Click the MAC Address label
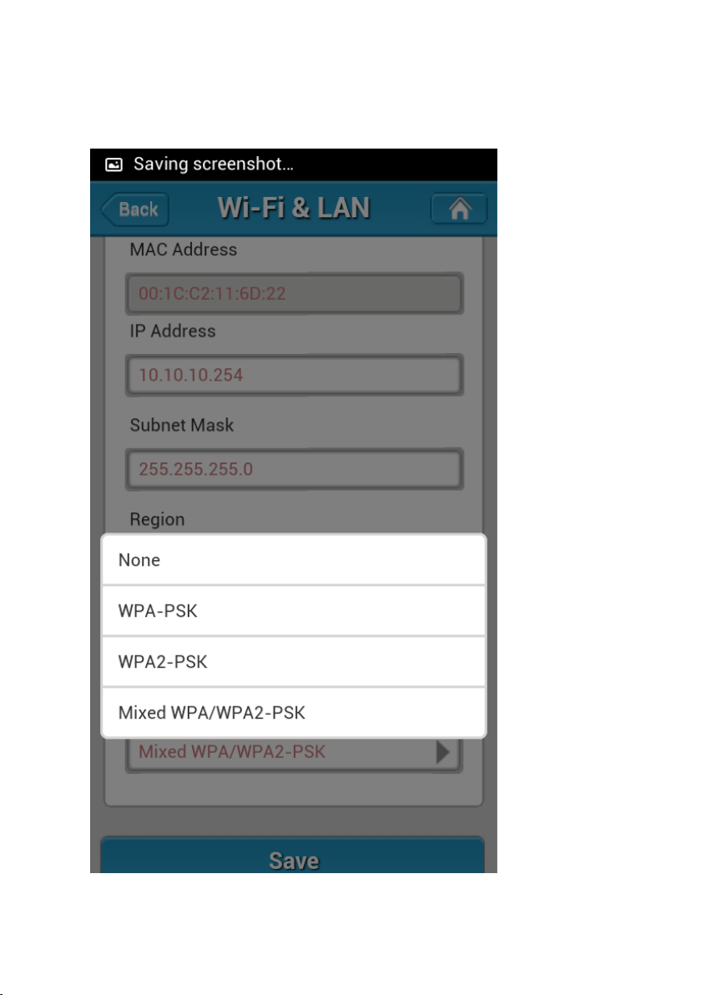 click(x=184, y=250)
